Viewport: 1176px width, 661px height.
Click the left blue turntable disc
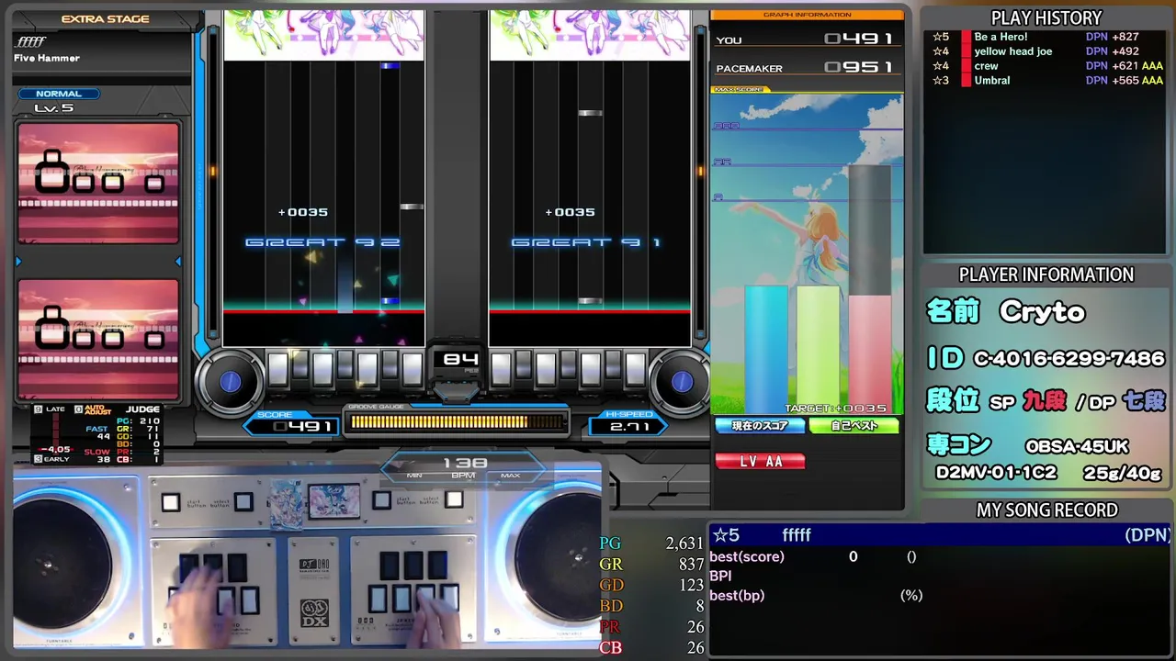click(231, 382)
